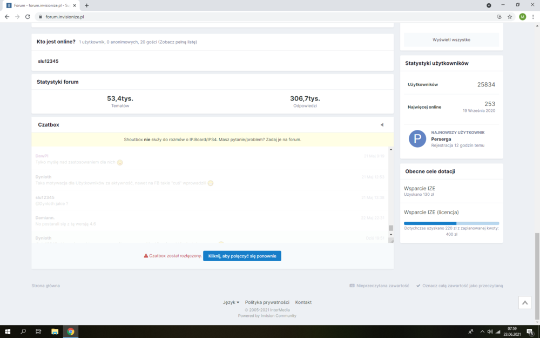Toggle the Czatbox sound speaker icon
Image resolution: width=540 pixels, height=338 pixels.
click(x=382, y=125)
